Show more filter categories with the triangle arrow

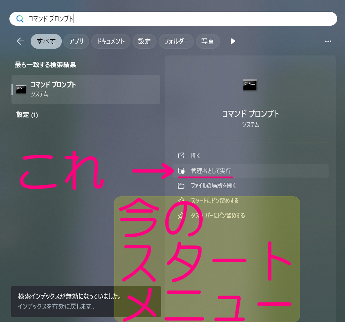(233, 41)
